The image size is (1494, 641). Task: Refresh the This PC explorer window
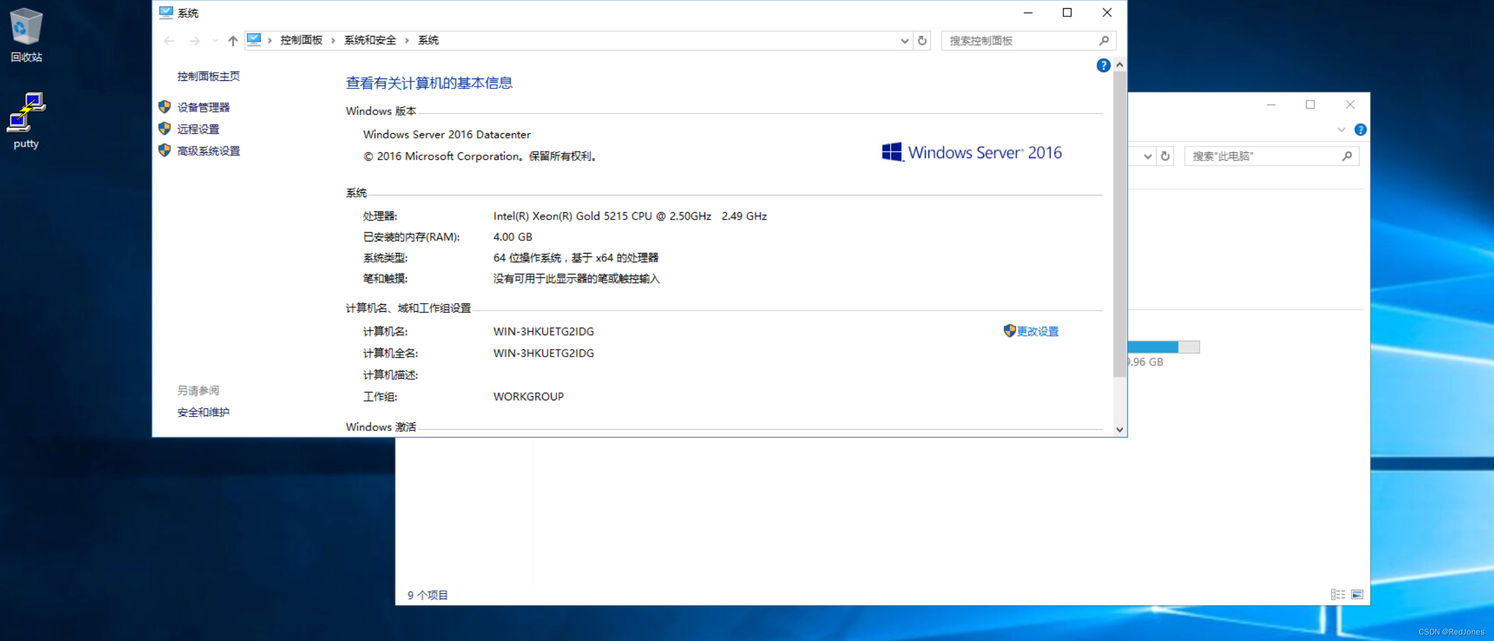coord(1165,156)
